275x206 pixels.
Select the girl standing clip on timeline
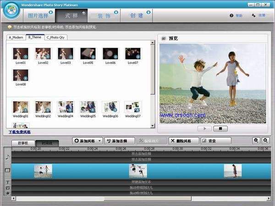point(233,171)
